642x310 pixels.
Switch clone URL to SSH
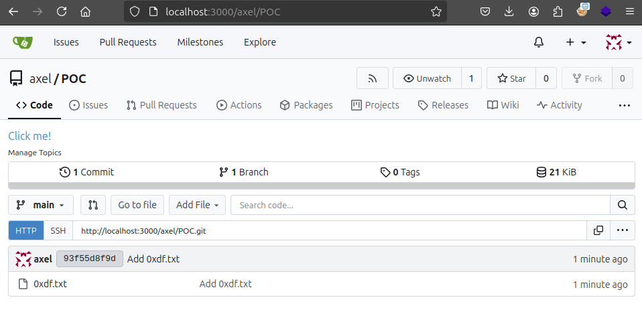pos(58,230)
